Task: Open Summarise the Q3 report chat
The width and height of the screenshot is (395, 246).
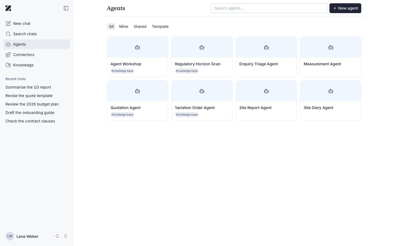Action: (28, 87)
